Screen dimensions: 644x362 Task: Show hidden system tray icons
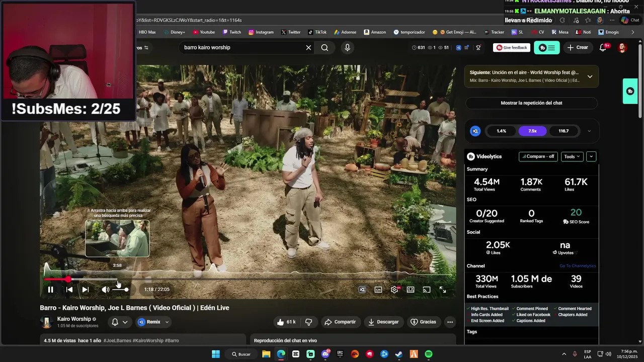(x=564, y=354)
